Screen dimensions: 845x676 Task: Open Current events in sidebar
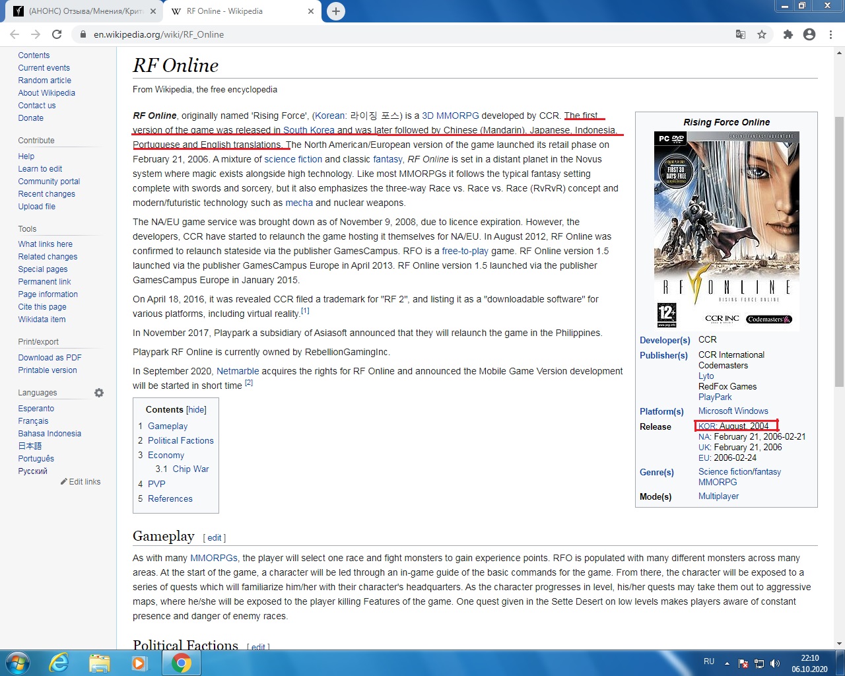44,68
